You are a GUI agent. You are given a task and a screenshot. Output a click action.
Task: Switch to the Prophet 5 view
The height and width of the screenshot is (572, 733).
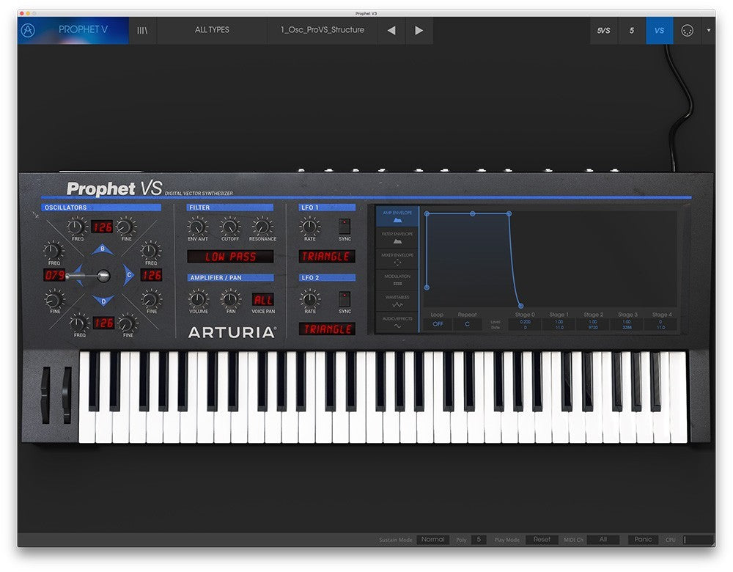(632, 30)
